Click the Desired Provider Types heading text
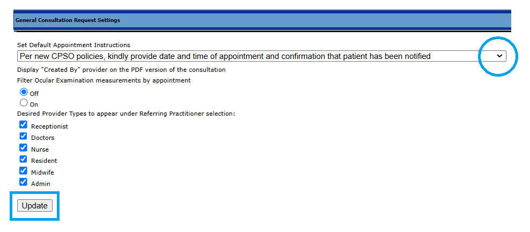Viewport: 530px width, 232px height. click(x=126, y=114)
